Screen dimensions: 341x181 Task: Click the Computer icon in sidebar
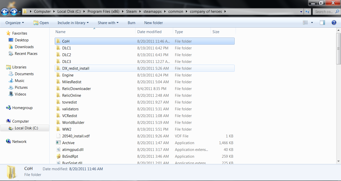point(9,121)
